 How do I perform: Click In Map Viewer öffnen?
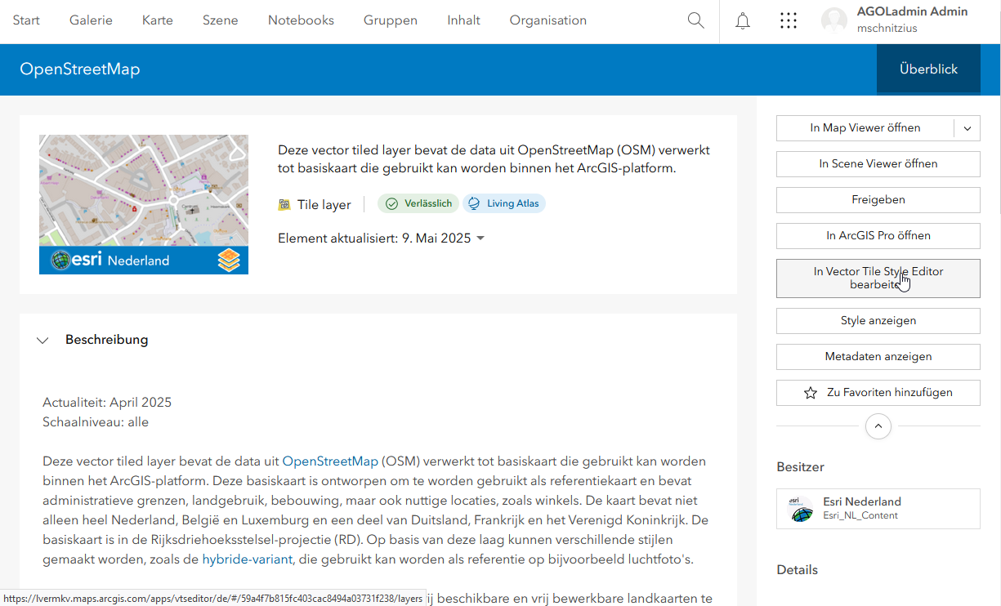pyautogui.click(x=865, y=128)
